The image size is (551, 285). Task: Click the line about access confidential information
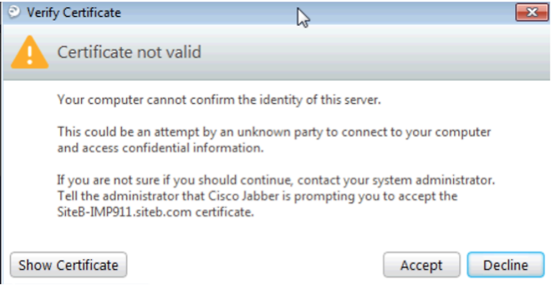(x=160, y=148)
